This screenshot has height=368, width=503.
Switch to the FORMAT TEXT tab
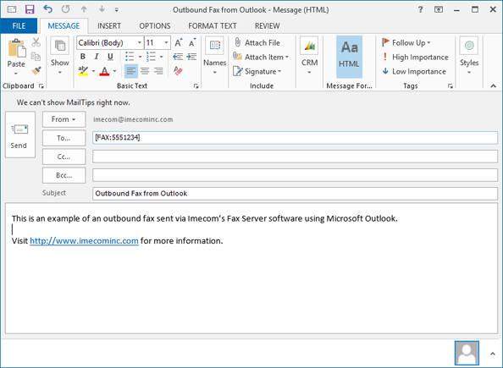(x=213, y=26)
